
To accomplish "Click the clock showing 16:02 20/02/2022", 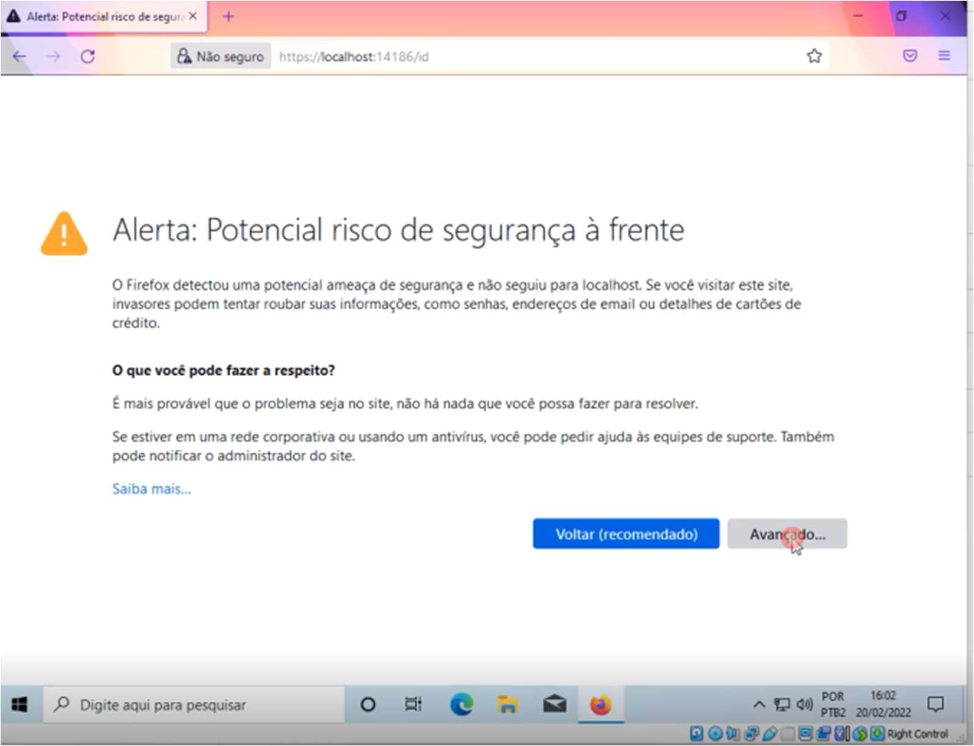I will tap(883, 704).
